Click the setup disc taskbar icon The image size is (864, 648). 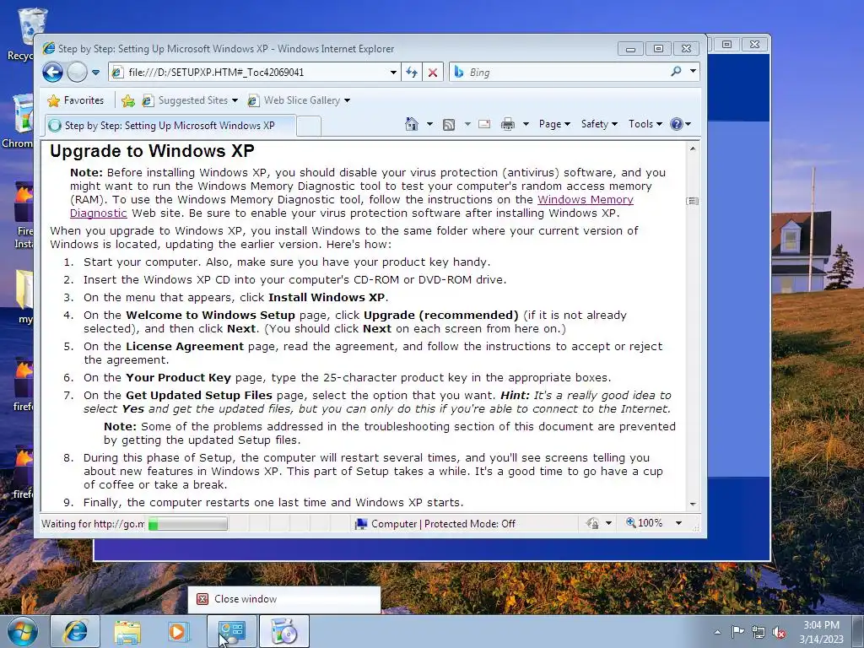[283, 631]
